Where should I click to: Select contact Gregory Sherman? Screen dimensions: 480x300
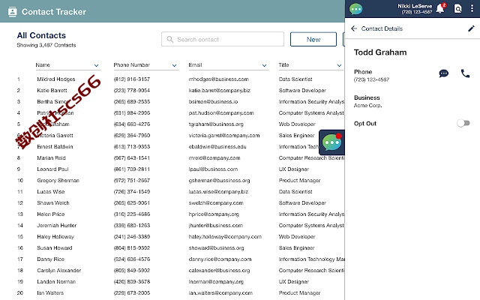[58, 180]
